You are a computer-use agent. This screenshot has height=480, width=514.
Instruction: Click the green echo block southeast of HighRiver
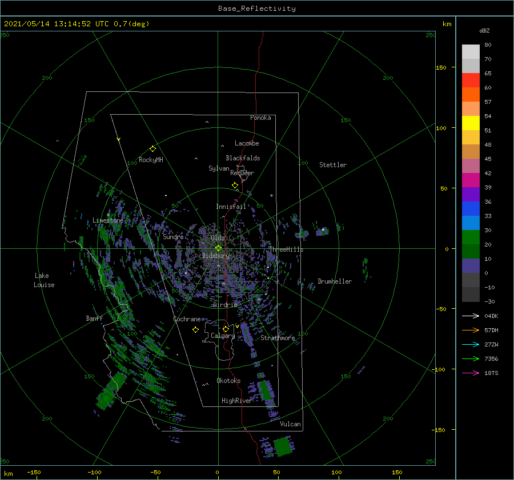pos(266,390)
